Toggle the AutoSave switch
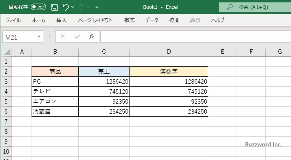 (x=38, y=7)
